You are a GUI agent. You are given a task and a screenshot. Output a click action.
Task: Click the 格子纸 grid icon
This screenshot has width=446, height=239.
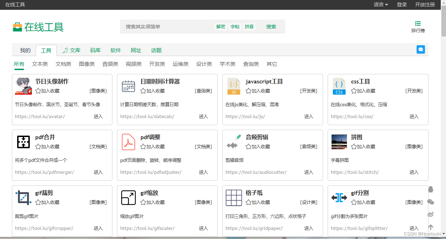click(234, 198)
